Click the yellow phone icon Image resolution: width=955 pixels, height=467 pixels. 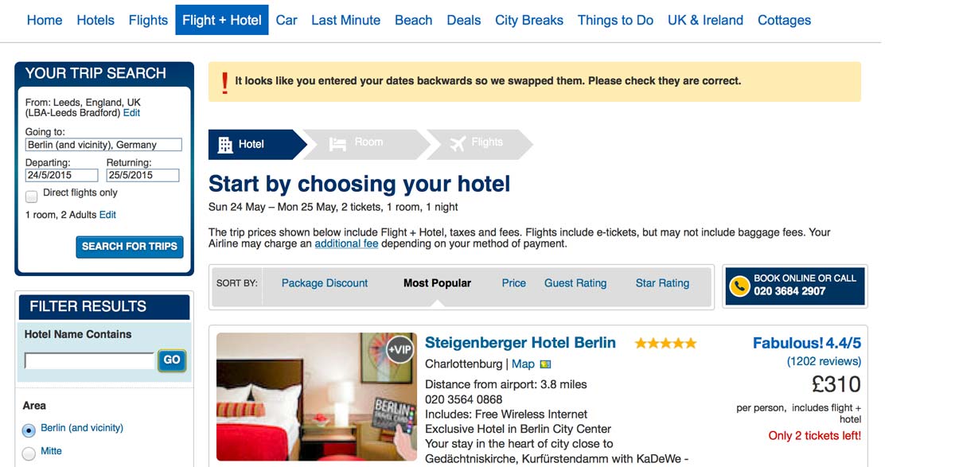coord(740,286)
